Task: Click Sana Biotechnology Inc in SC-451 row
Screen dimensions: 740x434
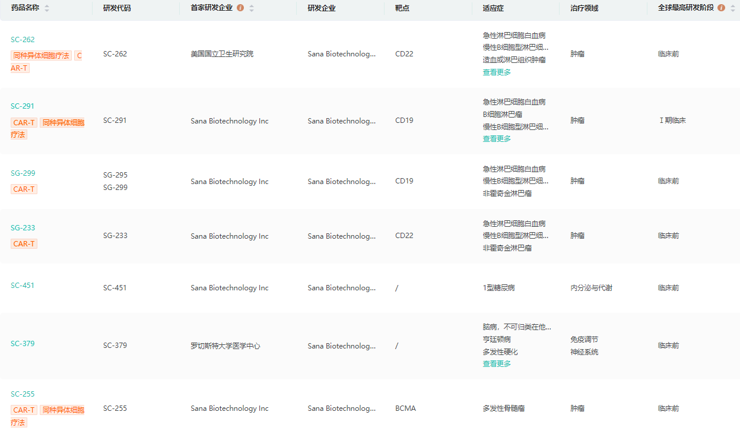Action: pyautogui.click(x=230, y=288)
